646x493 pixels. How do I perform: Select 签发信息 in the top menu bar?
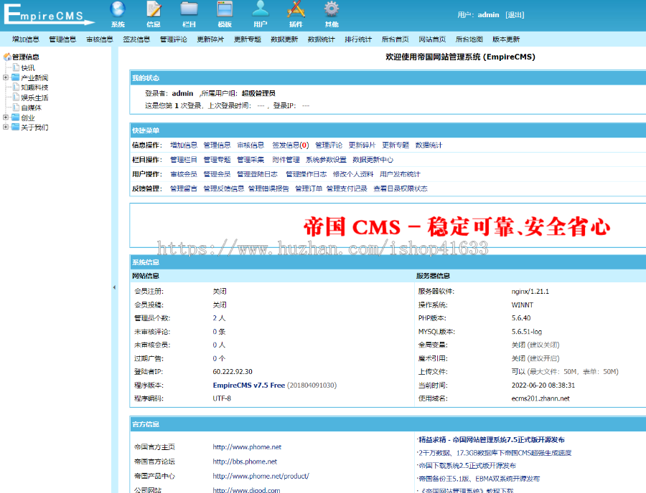(136, 39)
